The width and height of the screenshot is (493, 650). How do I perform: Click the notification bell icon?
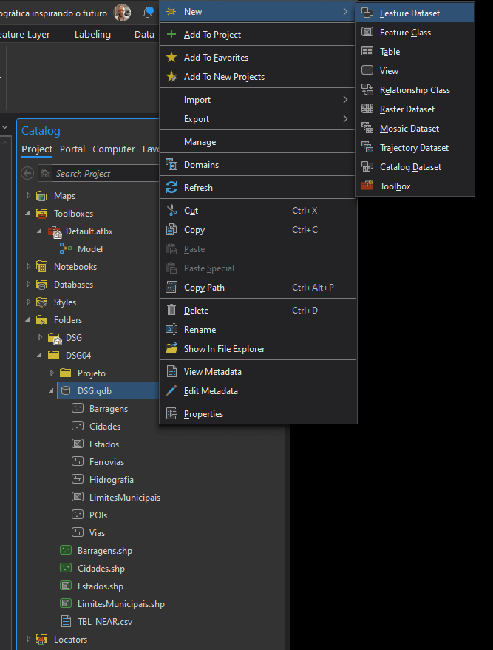(x=149, y=13)
